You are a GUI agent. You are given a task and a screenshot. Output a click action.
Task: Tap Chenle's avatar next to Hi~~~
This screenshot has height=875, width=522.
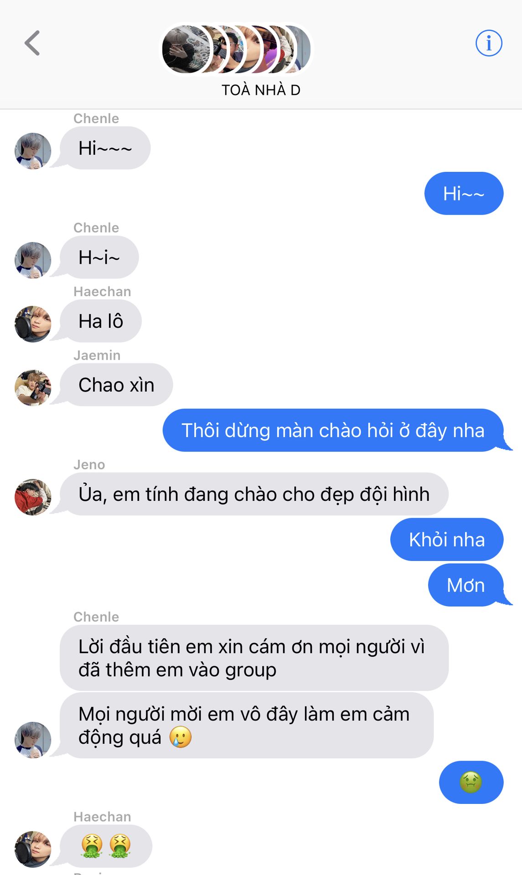(x=33, y=151)
